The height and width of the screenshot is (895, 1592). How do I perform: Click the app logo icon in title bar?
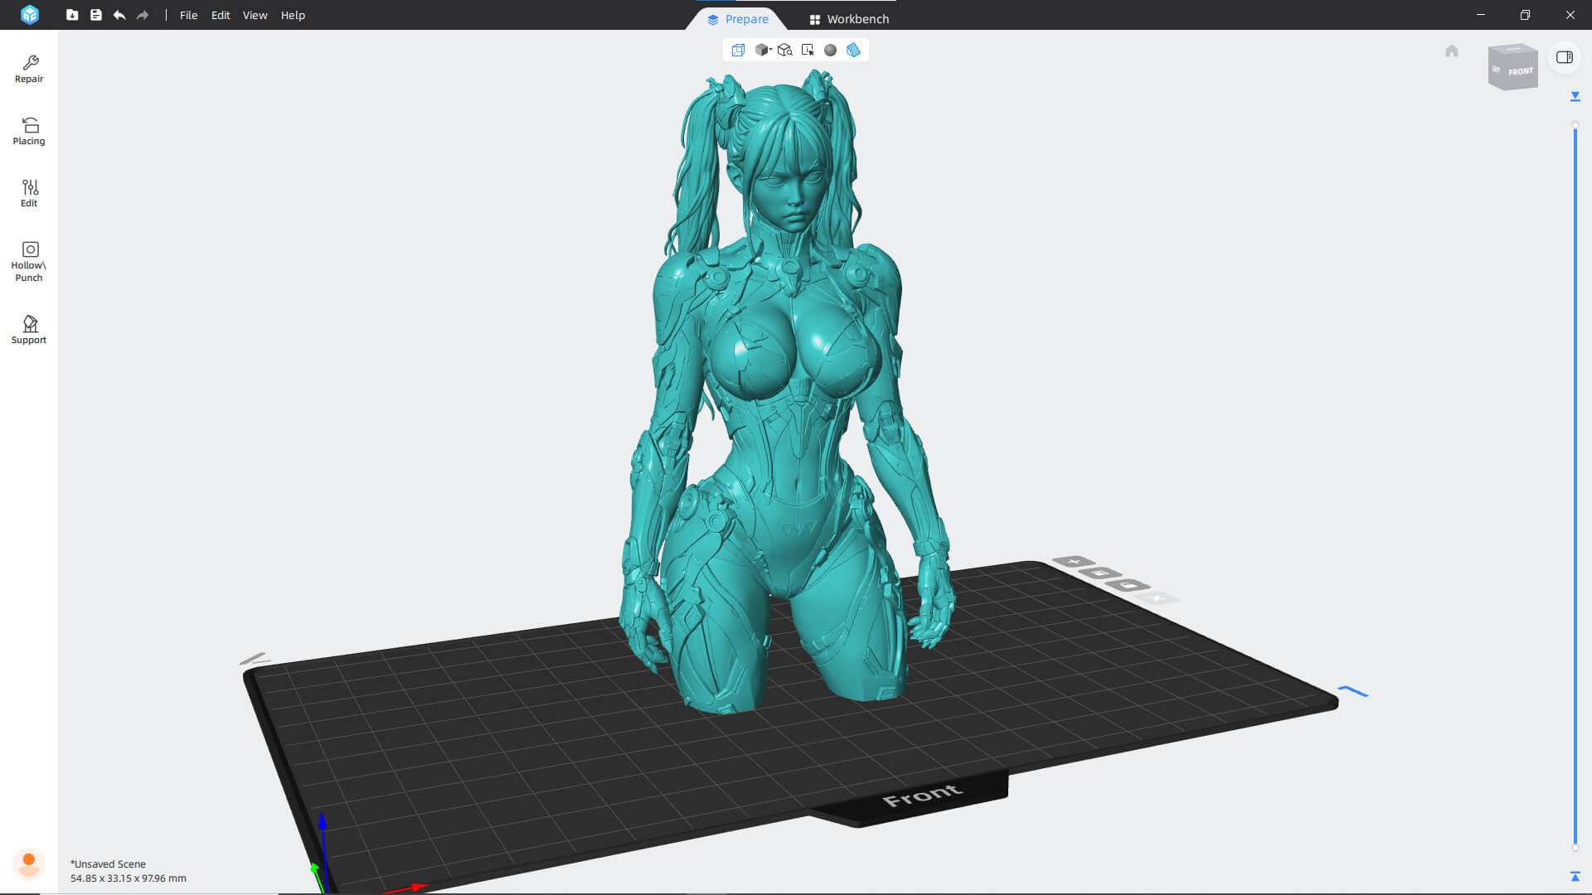coord(30,15)
